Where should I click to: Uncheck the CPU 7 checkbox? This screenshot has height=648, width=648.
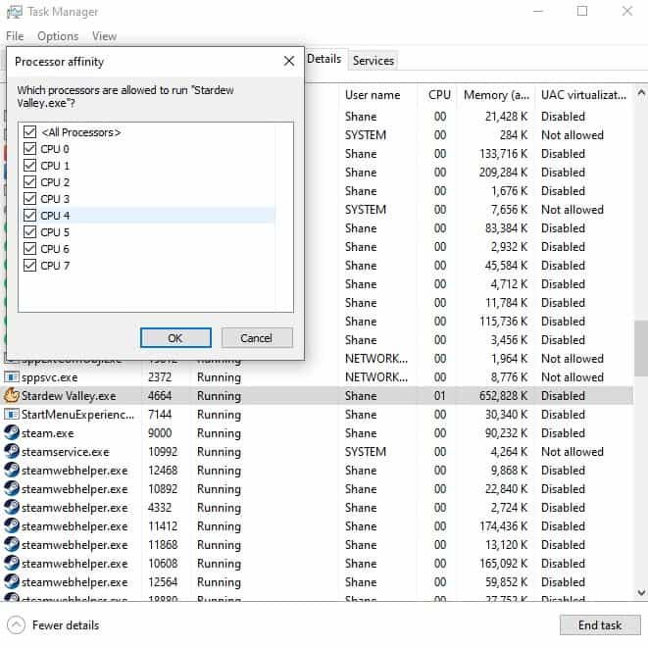pos(29,265)
